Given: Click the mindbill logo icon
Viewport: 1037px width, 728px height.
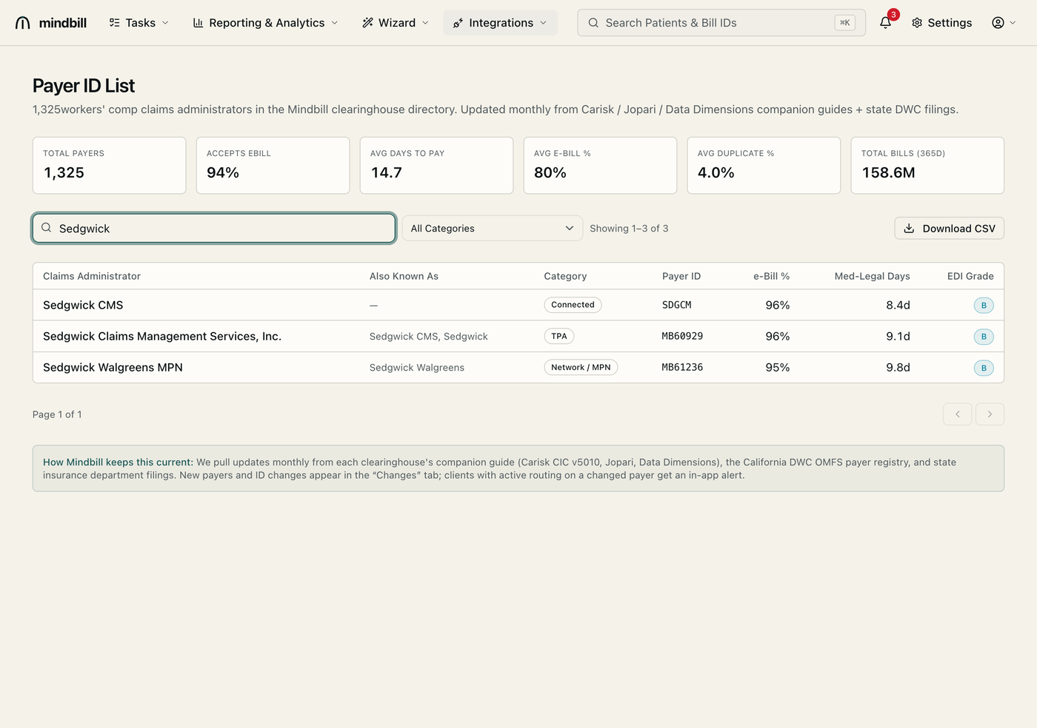Looking at the screenshot, I should 23,23.
